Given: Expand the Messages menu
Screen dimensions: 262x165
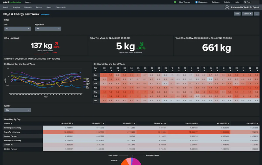Looking at the screenshot, I should [203, 2].
